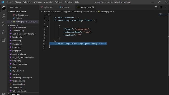Open the Affichage menu
This screenshot has height=95, width=169.
click(37, 2)
